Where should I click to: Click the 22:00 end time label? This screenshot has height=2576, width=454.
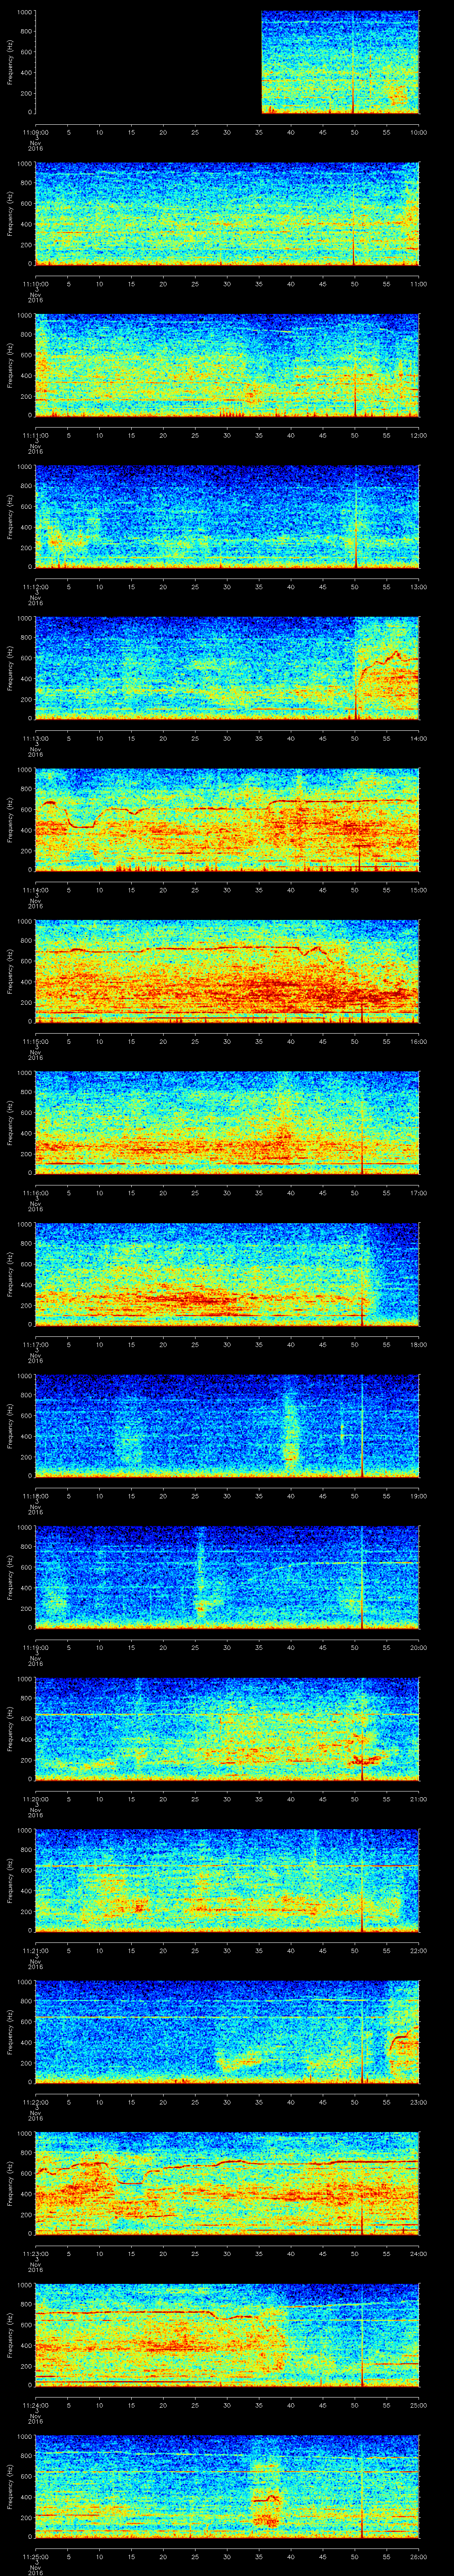418,1950
